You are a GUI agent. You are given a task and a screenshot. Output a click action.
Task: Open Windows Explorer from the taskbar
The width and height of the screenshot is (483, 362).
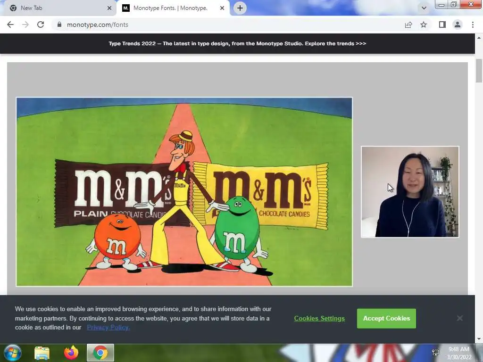(x=42, y=353)
